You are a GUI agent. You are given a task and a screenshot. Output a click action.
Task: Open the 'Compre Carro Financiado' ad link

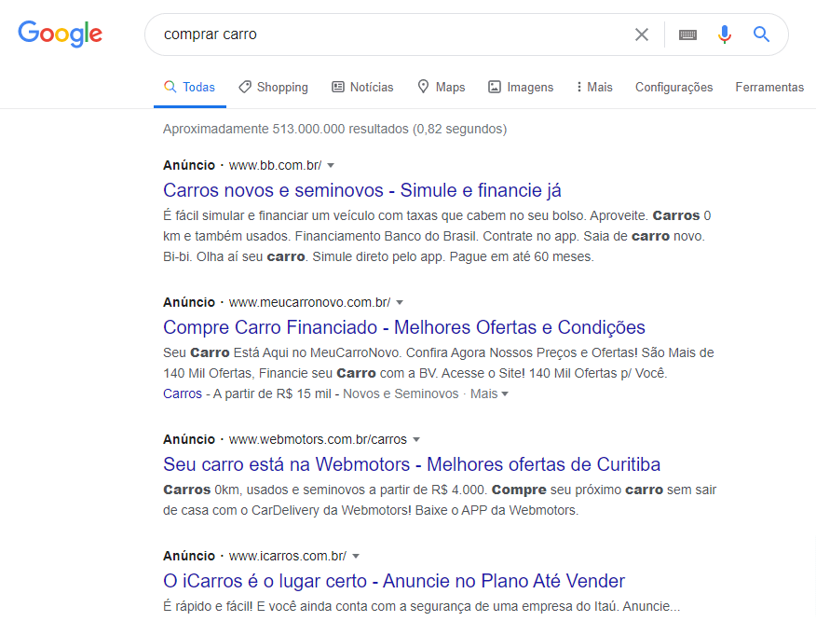click(404, 326)
